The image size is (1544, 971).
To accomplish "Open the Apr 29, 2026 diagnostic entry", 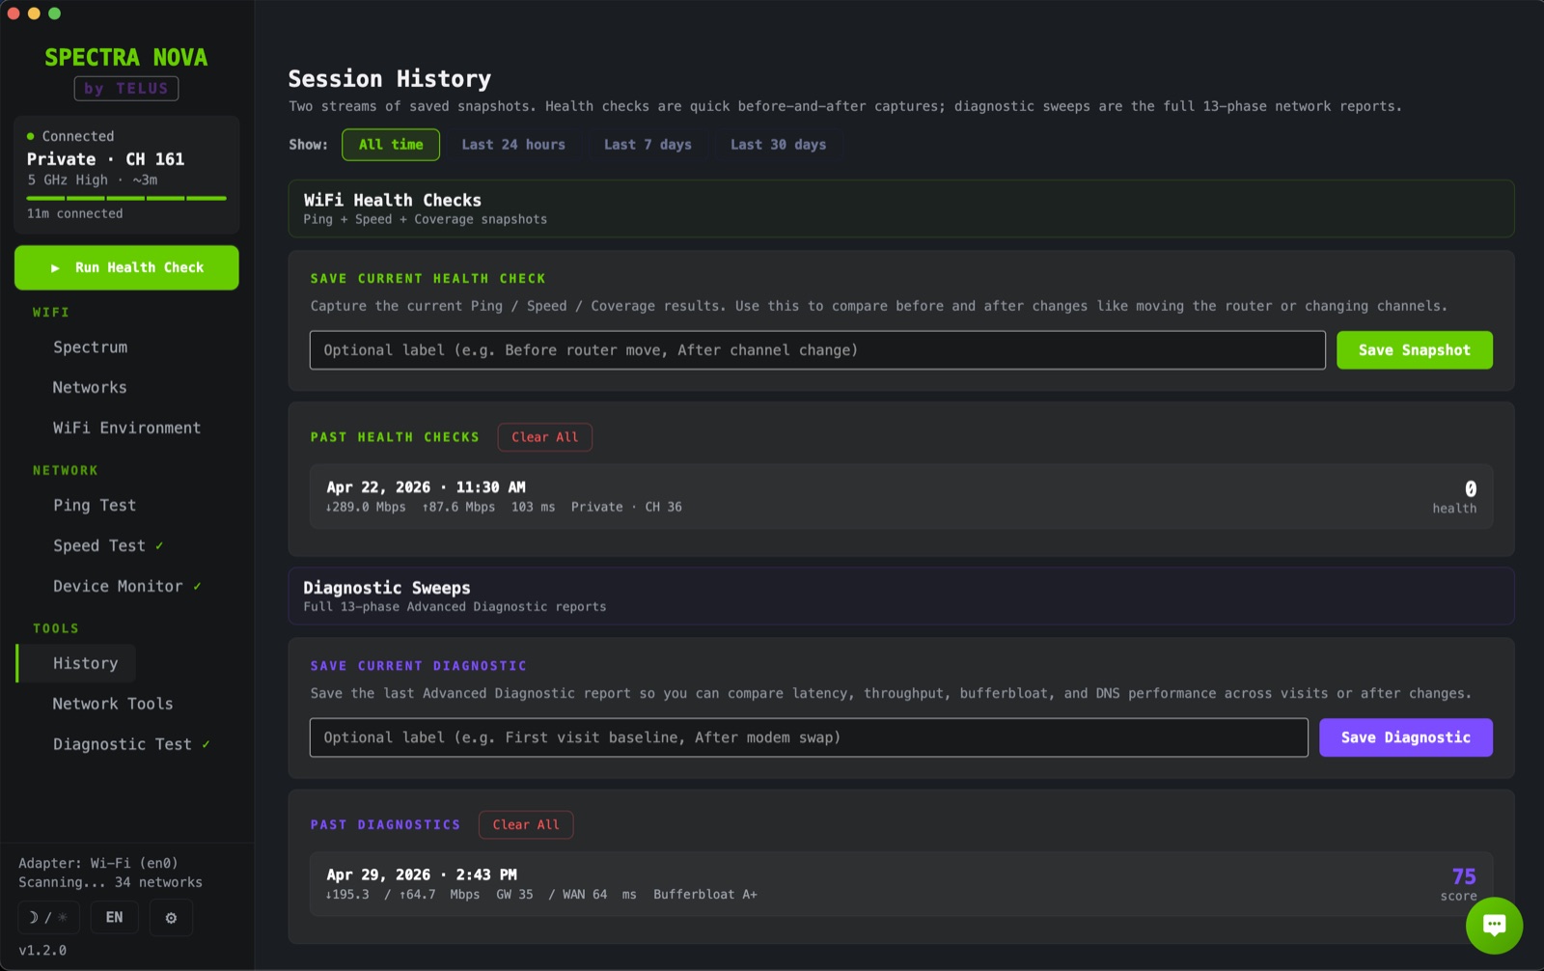I will point(901,884).
